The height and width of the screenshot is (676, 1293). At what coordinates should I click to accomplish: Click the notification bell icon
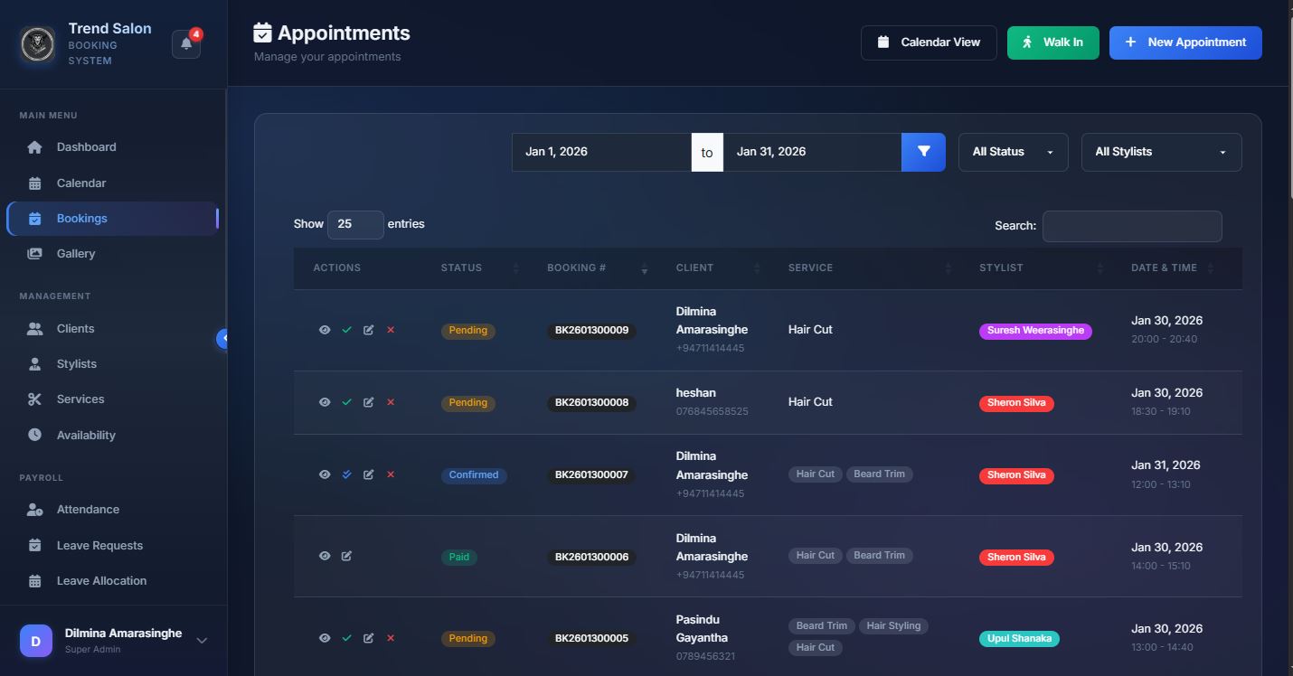coord(186,43)
